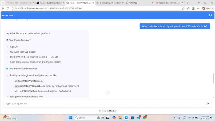Open the unstop.com link

pyautogui.click(x=33, y=81)
